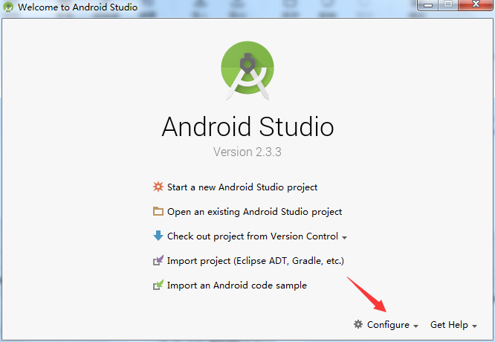Click the Welcome to Android Studio title

(x=77, y=7)
